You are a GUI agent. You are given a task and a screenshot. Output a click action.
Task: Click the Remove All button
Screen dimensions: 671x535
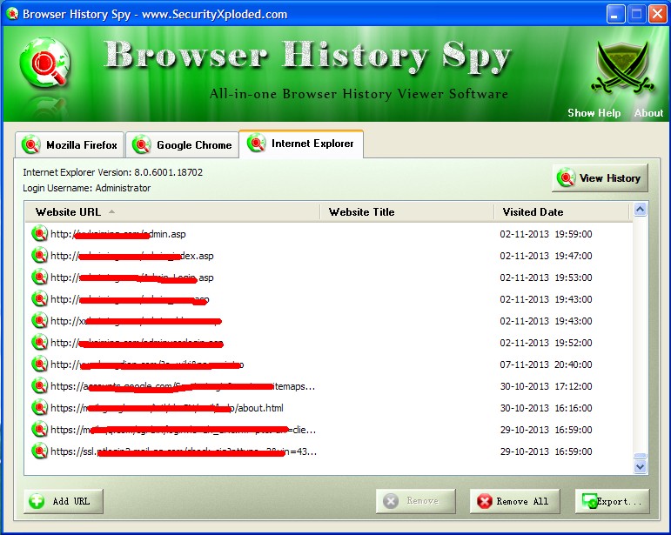coord(515,501)
